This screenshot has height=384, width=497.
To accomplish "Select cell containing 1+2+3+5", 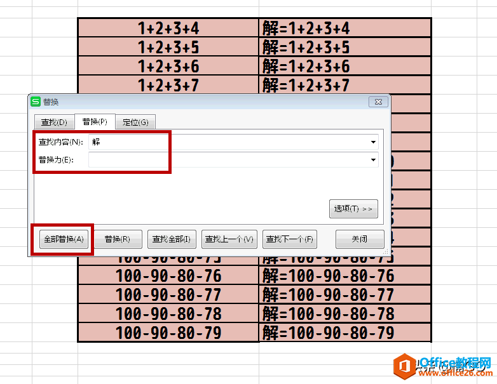I will (168, 47).
